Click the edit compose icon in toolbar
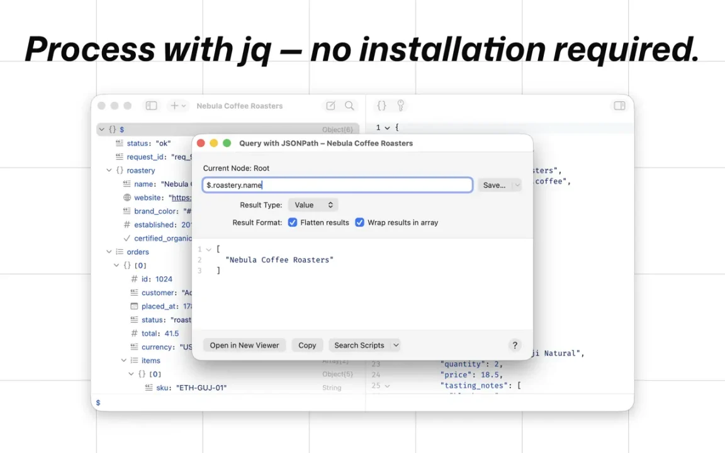 tap(330, 106)
